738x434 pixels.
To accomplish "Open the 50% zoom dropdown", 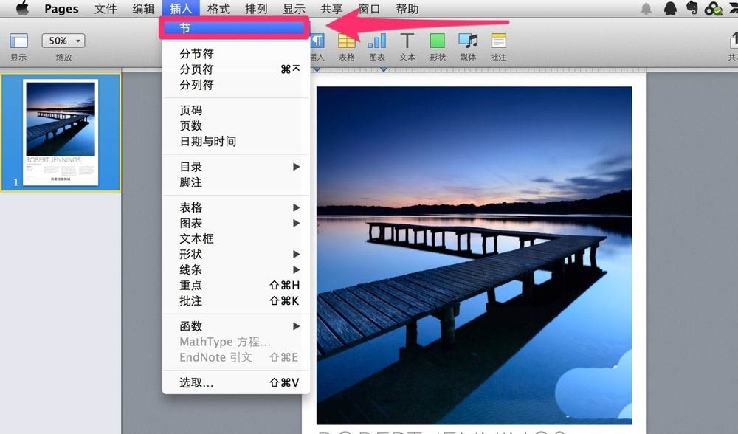I will pyautogui.click(x=63, y=41).
